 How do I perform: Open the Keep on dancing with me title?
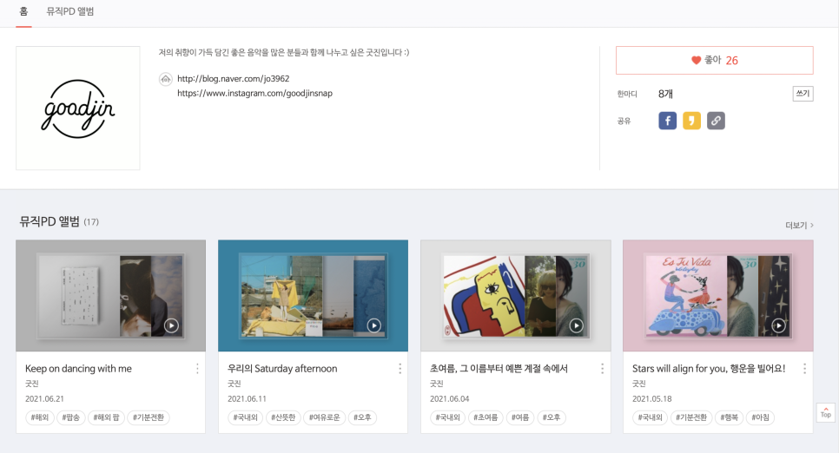78,369
